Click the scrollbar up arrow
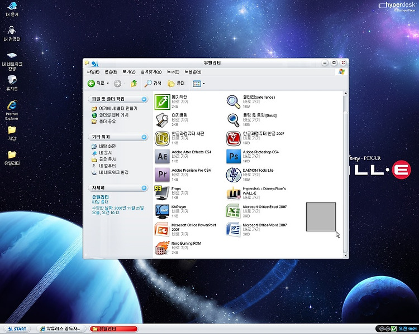419x334 pixels. 345,93
